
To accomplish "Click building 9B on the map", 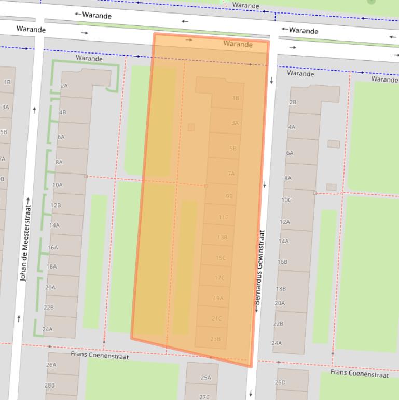I will pyautogui.click(x=229, y=196).
